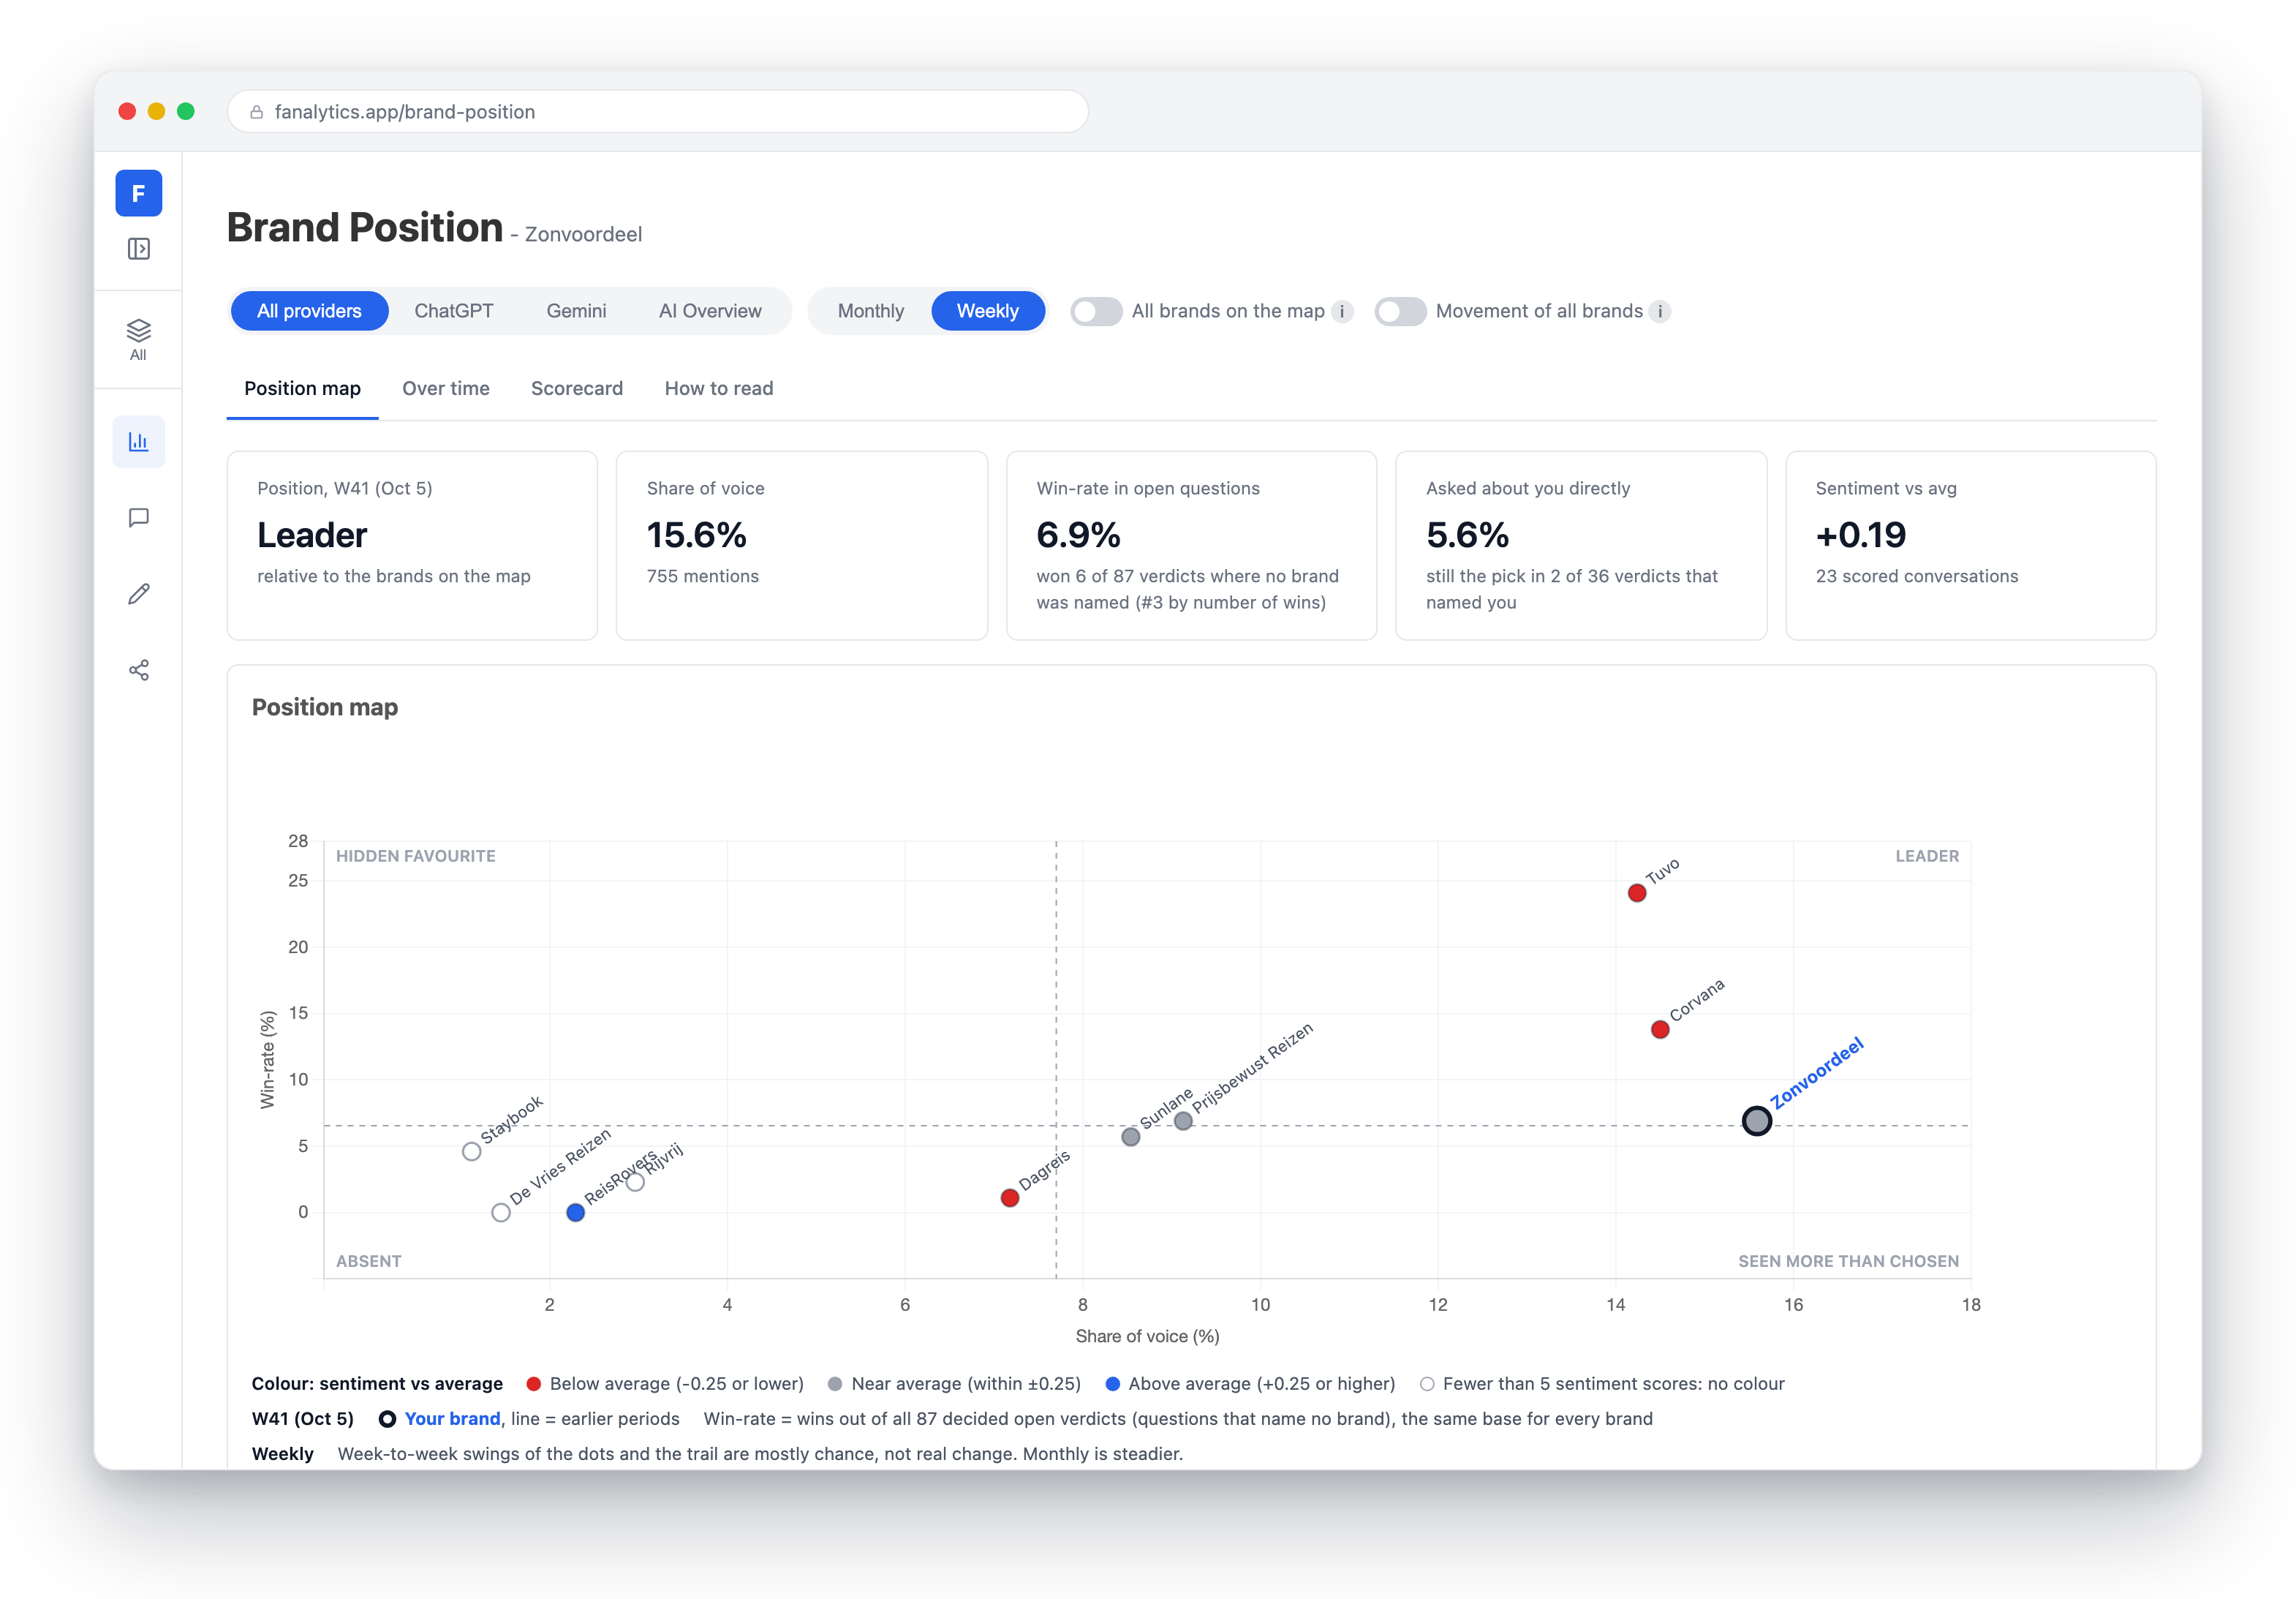The image size is (2296, 1599).
Task: Filter by AI Overview provider
Action: point(710,311)
